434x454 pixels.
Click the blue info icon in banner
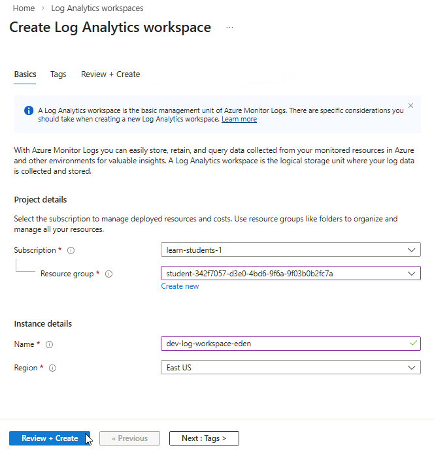pyautogui.click(x=29, y=110)
